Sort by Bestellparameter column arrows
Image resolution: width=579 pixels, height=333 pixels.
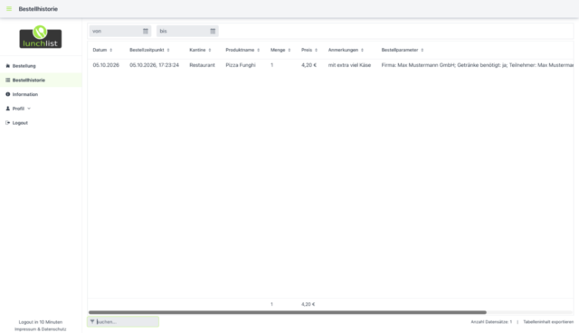click(x=422, y=50)
